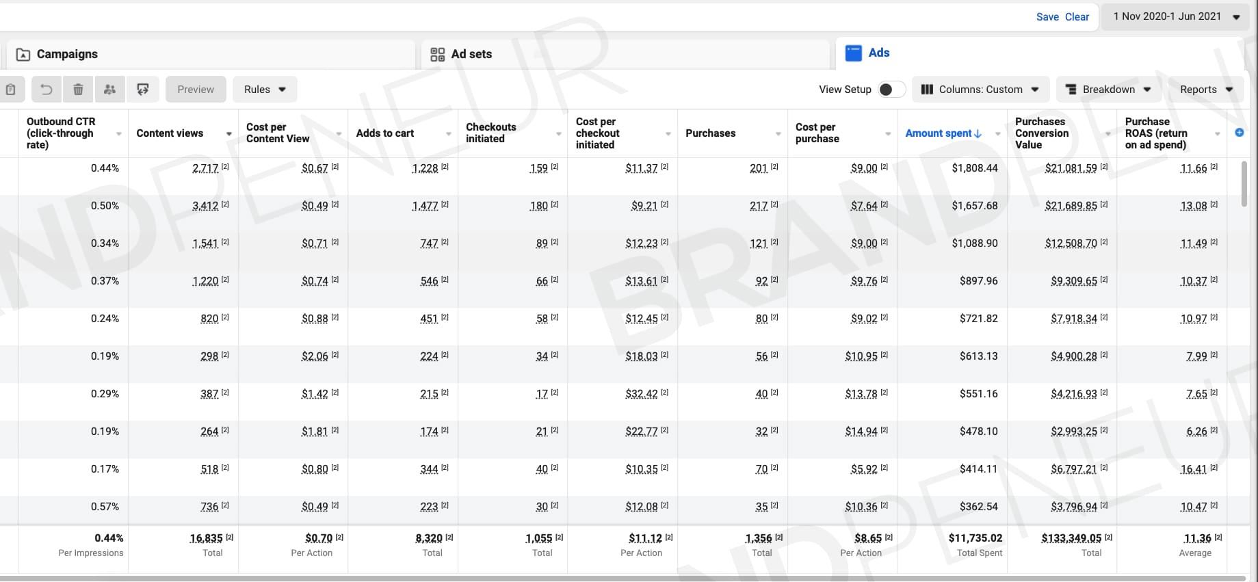Open the Checkouts initiated column menu arrow
Screen dimensions: 1258x582
click(x=558, y=133)
